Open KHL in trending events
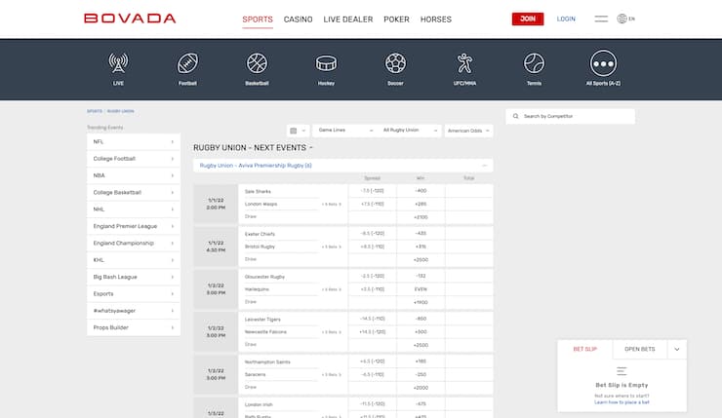This screenshot has width=722, height=418. [133, 260]
